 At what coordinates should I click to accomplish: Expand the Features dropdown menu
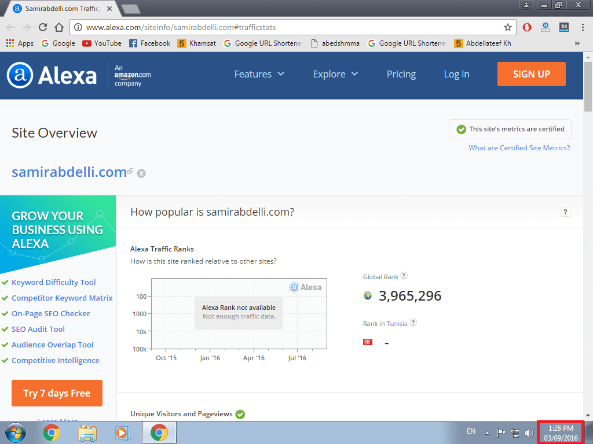[x=259, y=74]
